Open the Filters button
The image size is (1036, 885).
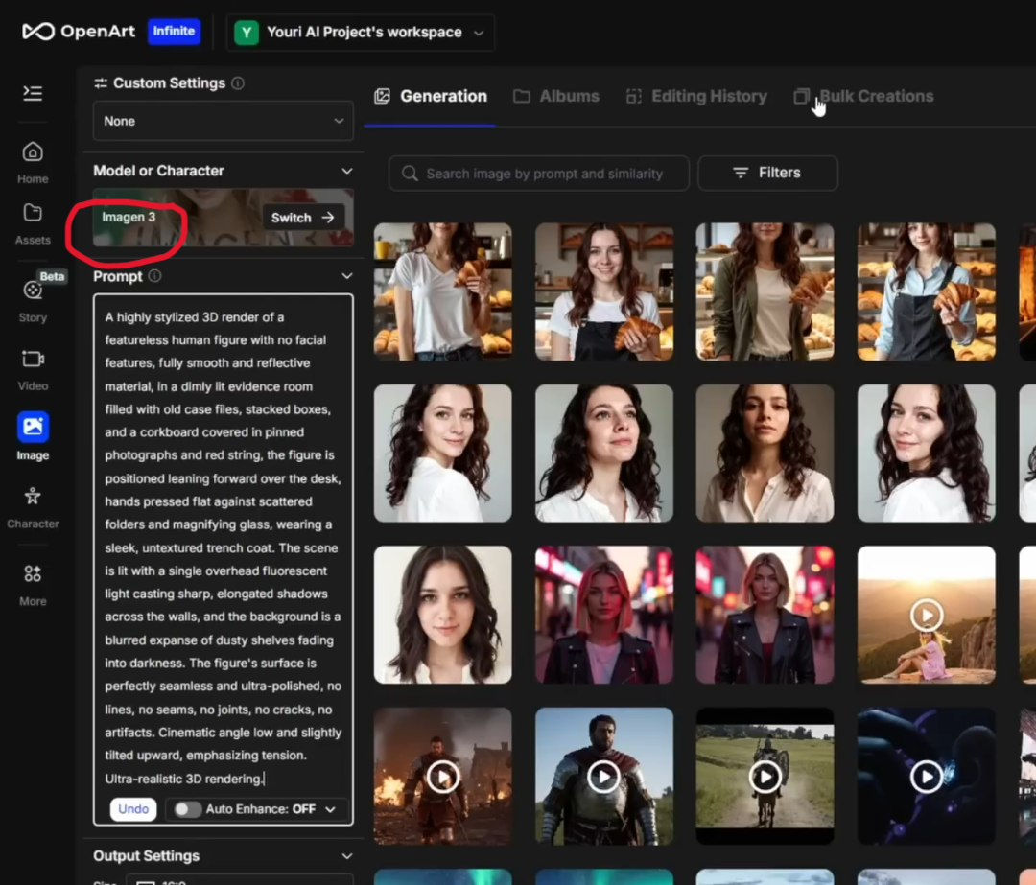pos(767,173)
